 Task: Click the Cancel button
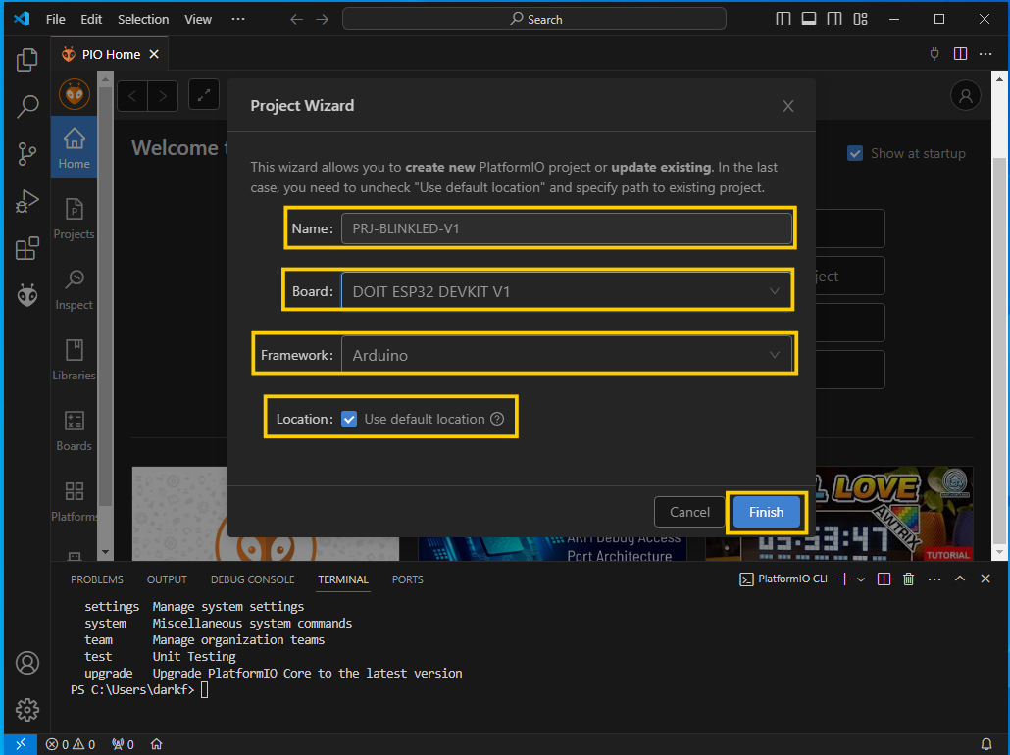click(689, 512)
